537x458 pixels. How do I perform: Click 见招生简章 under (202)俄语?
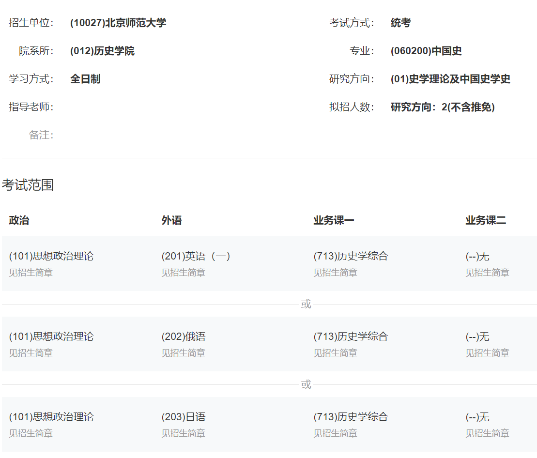click(183, 353)
